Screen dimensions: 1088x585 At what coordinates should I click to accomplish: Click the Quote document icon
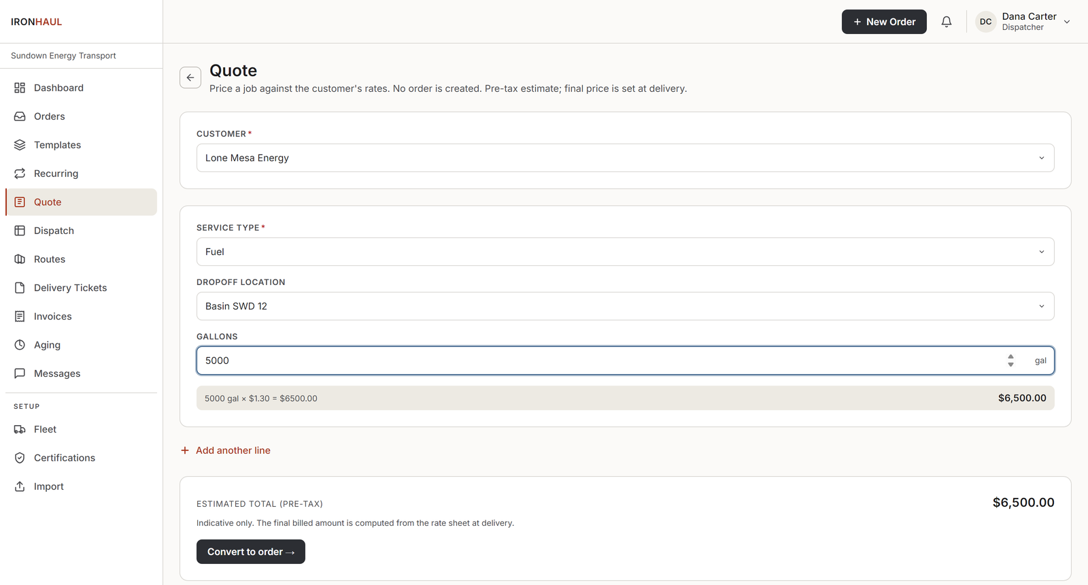tap(20, 202)
